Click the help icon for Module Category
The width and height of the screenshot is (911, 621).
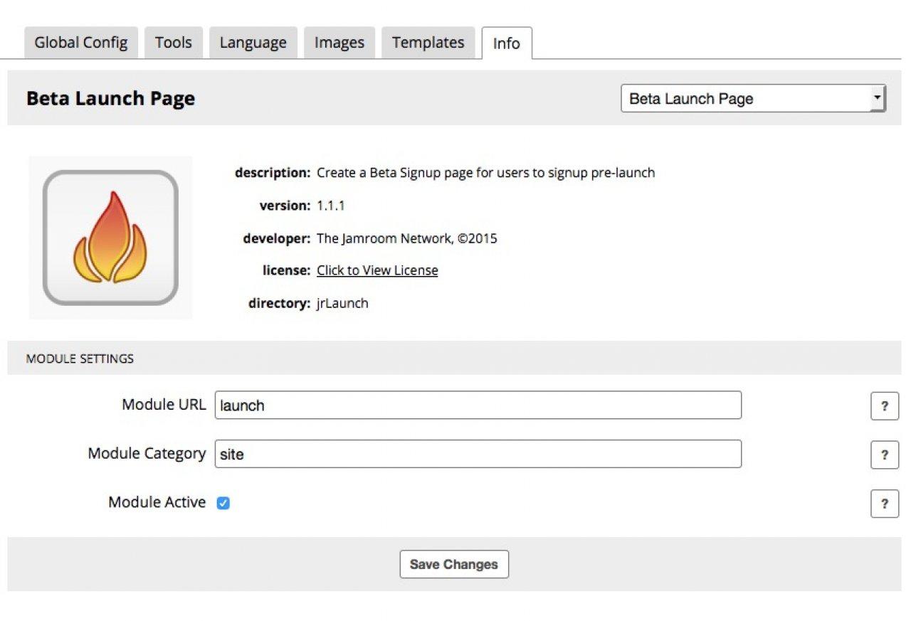(x=885, y=455)
